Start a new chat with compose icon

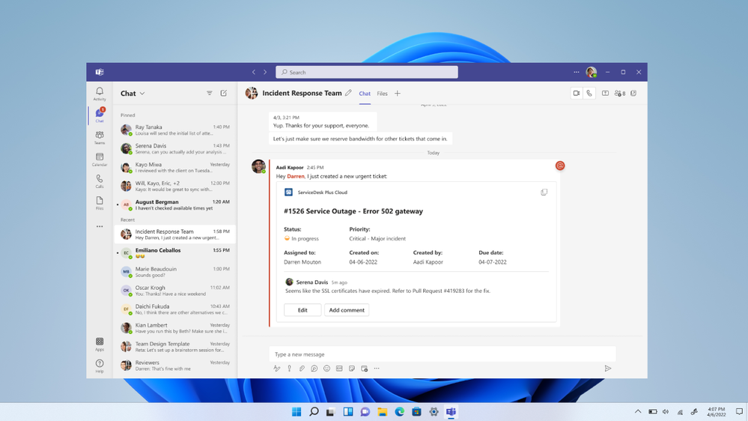tap(224, 93)
